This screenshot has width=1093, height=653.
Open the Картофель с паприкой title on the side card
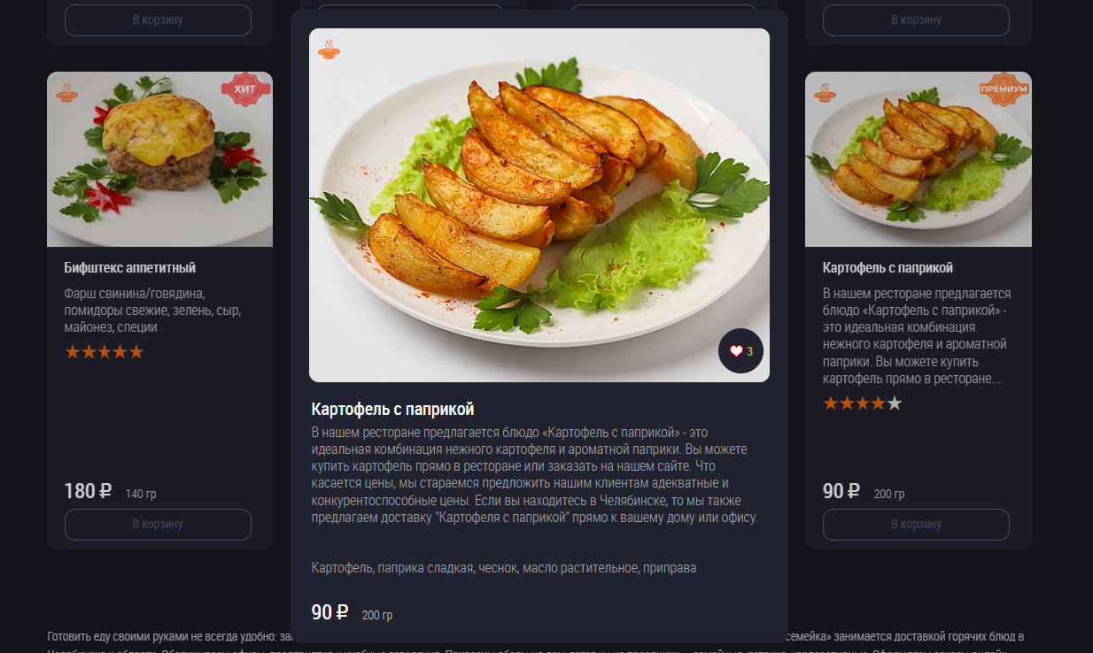click(x=888, y=268)
